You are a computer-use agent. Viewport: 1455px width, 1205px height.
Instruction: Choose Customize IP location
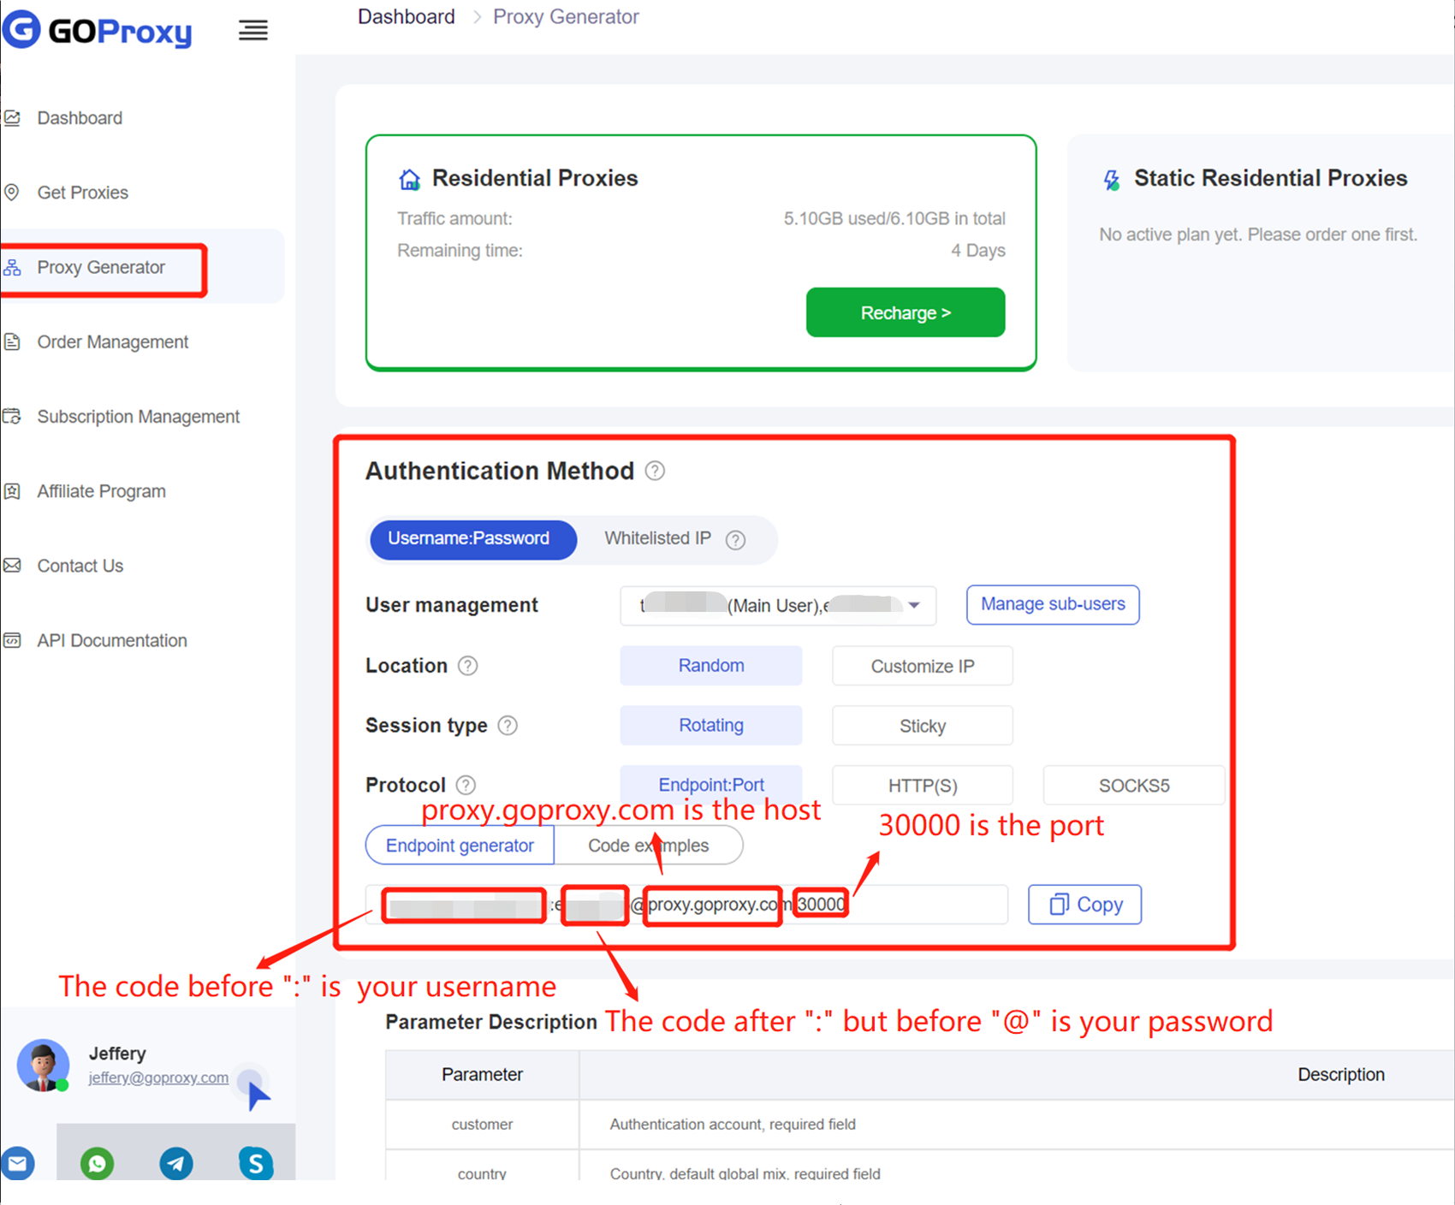tap(923, 666)
